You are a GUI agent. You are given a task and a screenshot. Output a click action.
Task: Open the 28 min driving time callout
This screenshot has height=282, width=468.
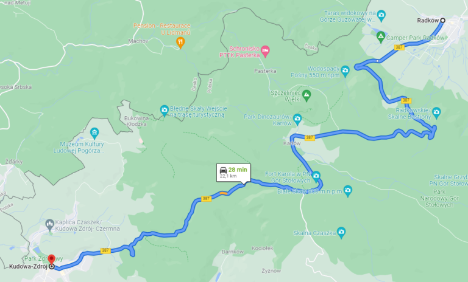(234, 173)
